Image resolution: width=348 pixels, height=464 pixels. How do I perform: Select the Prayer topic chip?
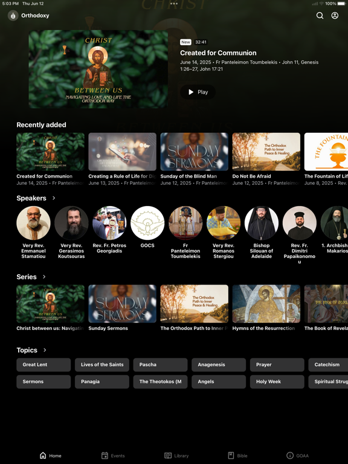277,365
